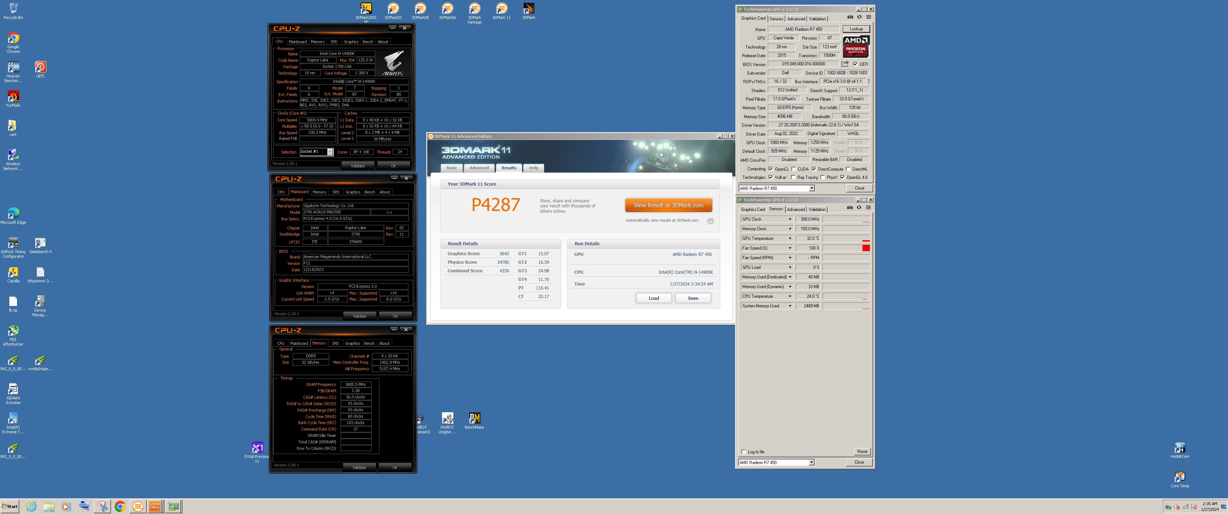The height and width of the screenshot is (514, 1228).
Task: Check automatically view results at 3DMark.com
Action: point(710,221)
